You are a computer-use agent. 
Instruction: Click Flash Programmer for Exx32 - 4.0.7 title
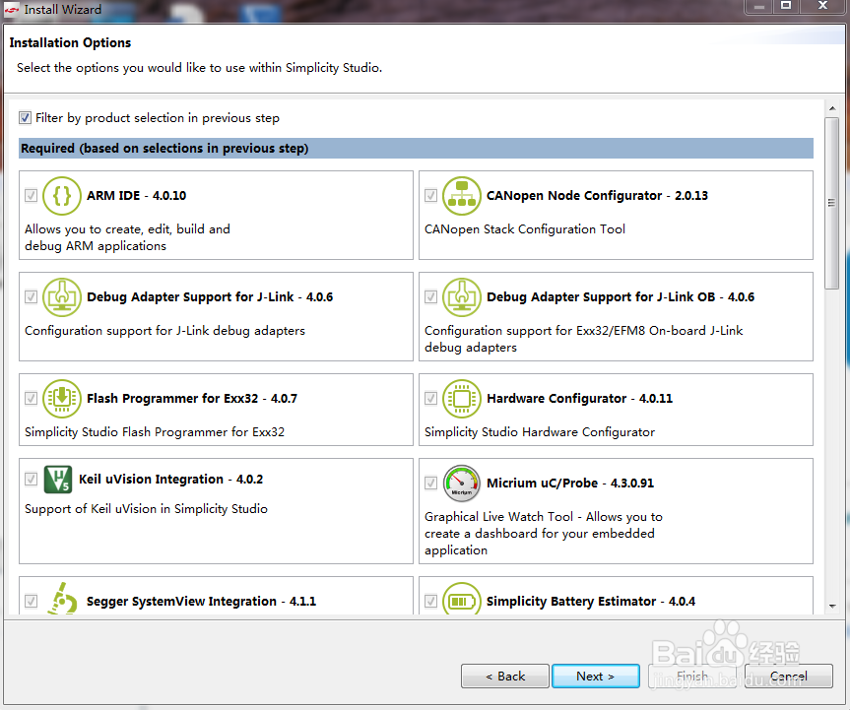[192, 399]
